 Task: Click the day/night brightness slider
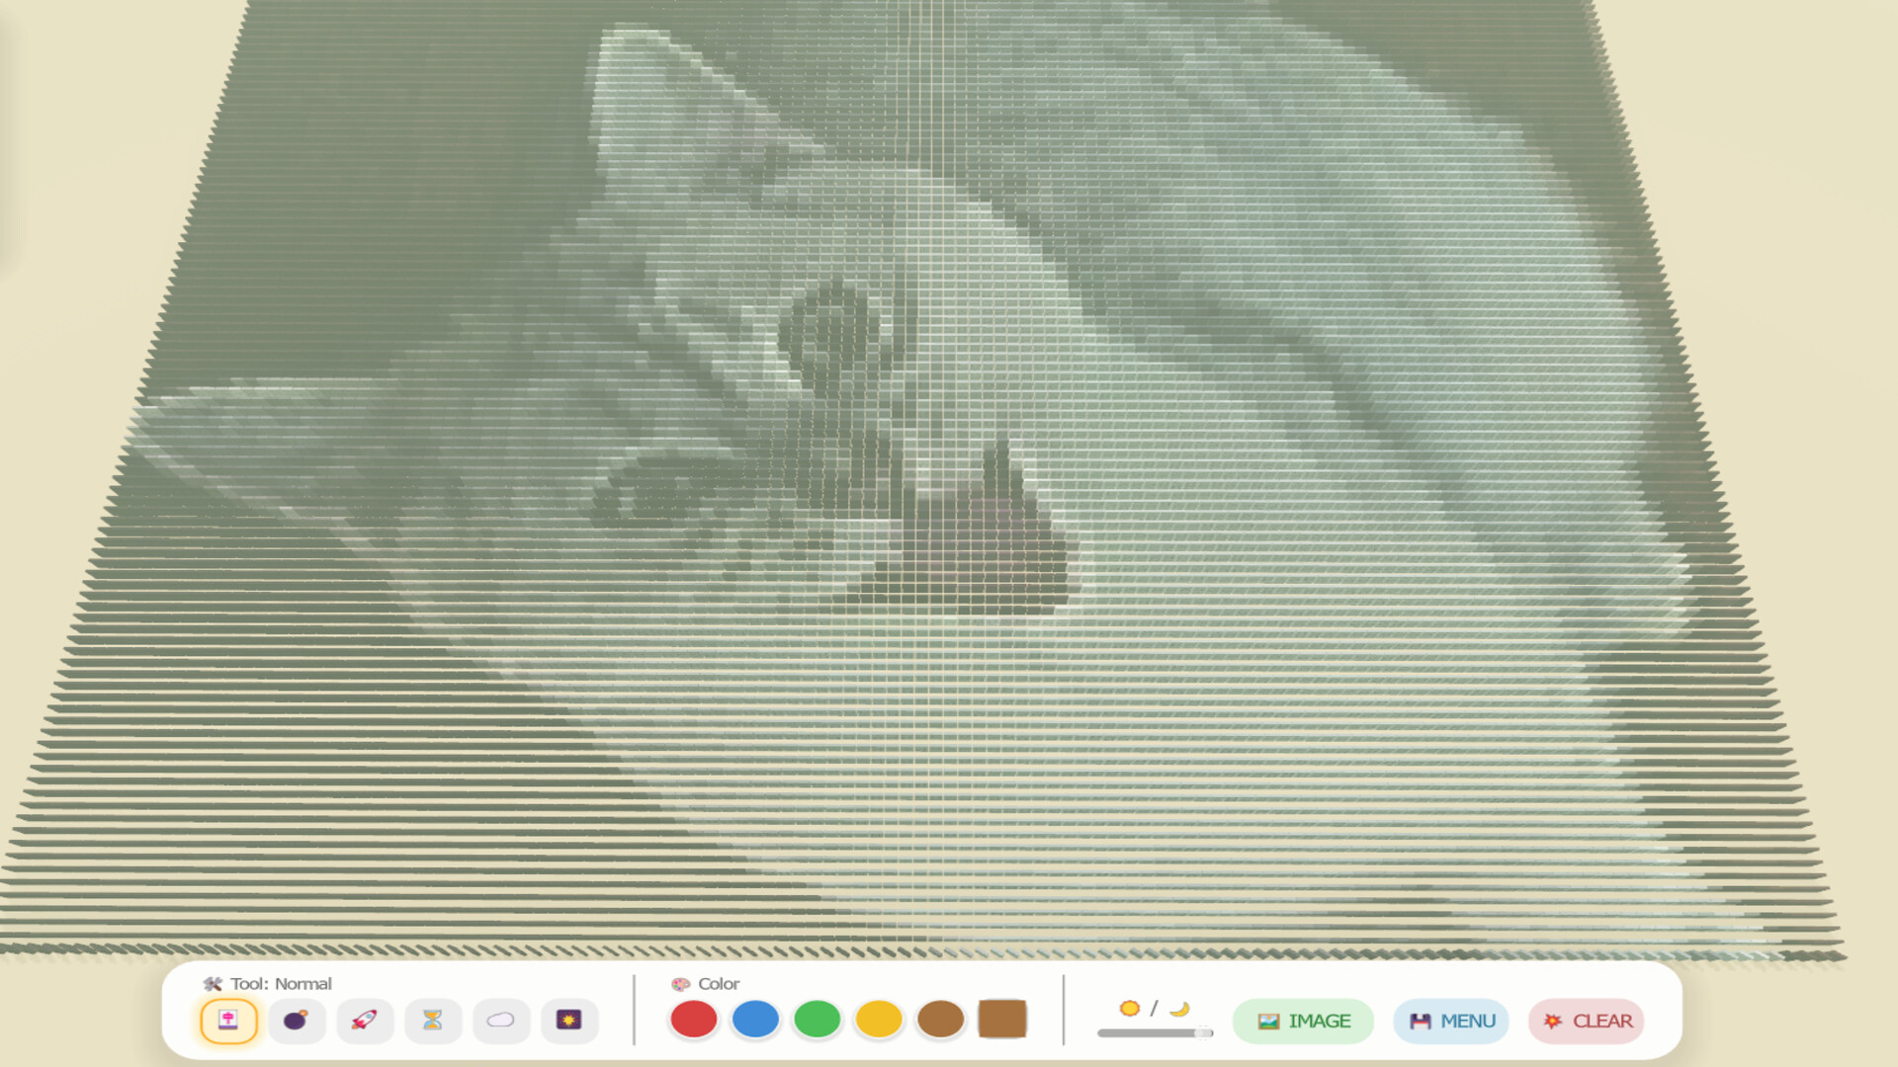(x=1155, y=1033)
